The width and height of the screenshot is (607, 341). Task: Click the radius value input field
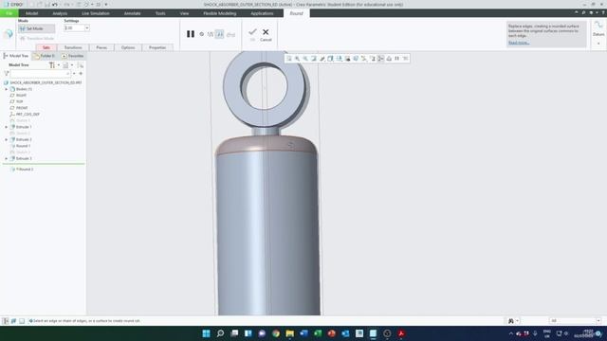(74, 27)
